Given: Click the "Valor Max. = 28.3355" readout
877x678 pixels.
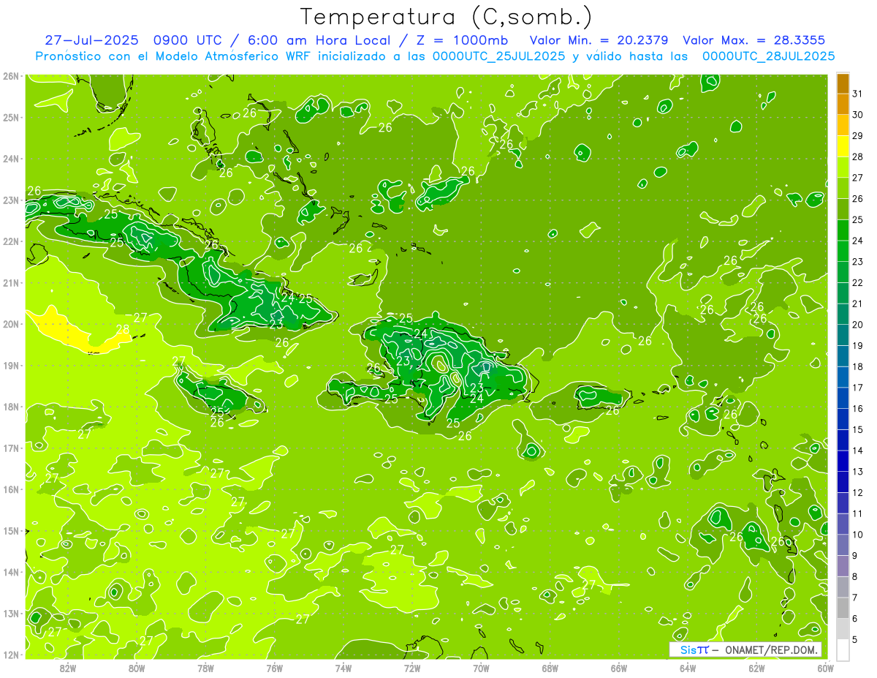Looking at the screenshot, I should (753, 40).
